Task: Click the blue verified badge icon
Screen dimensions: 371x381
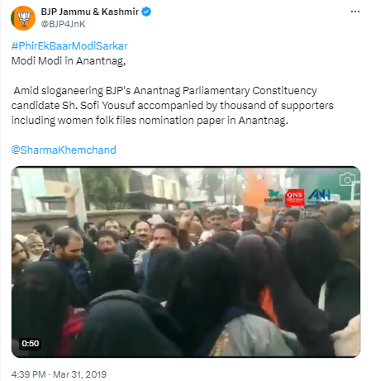Action: click(146, 12)
